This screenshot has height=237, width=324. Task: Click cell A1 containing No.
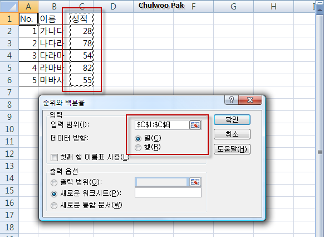[28, 19]
